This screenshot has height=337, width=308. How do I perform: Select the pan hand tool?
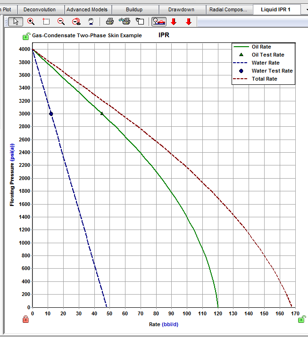coord(91,21)
